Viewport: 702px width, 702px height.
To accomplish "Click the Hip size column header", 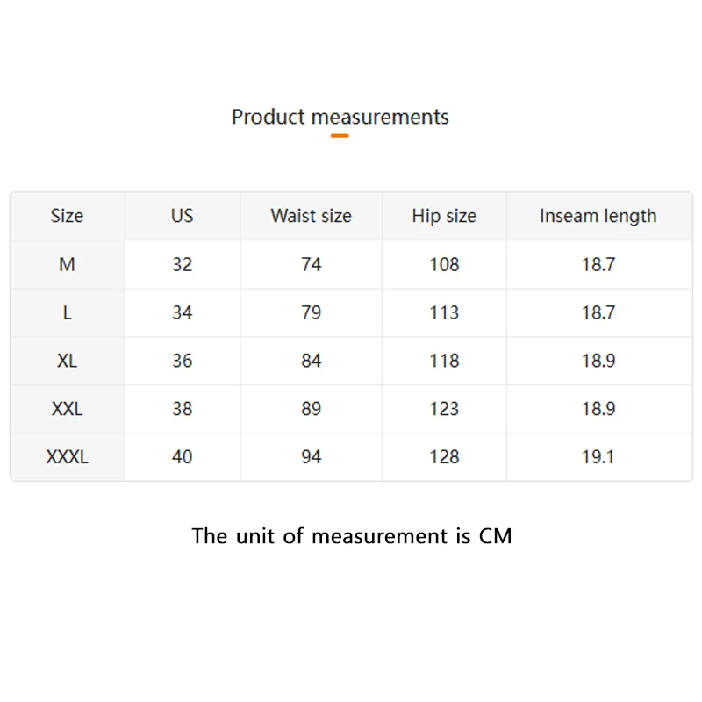I will (444, 216).
